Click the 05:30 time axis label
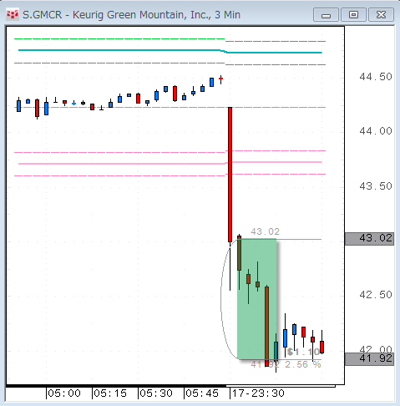Screen dimensions: 400x406 (x=156, y=393)
